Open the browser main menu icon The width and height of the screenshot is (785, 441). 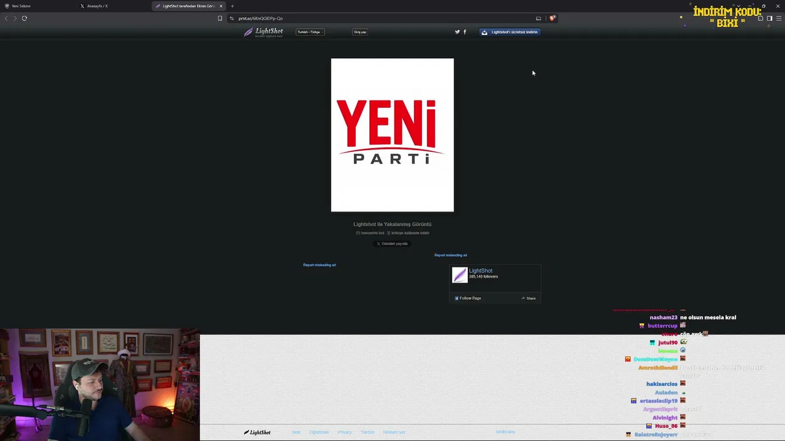(x=779, y=18)
